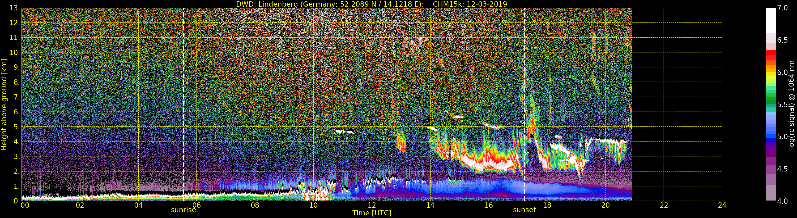Click the '08' time tick label
797x218 pixels.
(x=255, y=205)
